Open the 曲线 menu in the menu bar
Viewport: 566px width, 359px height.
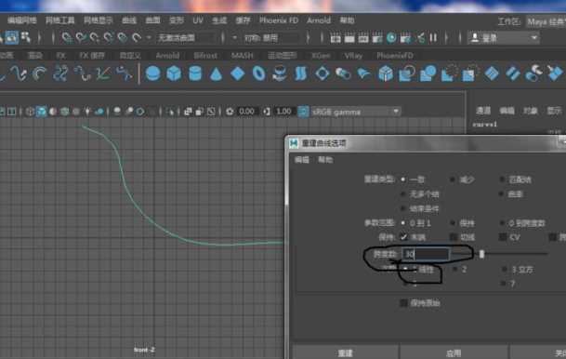click(x=129, y=20)
